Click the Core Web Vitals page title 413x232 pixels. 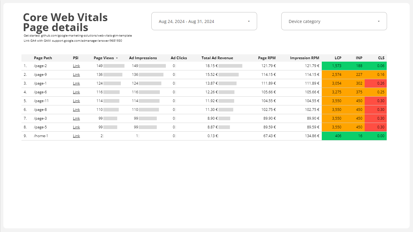(x=65, y=17)
